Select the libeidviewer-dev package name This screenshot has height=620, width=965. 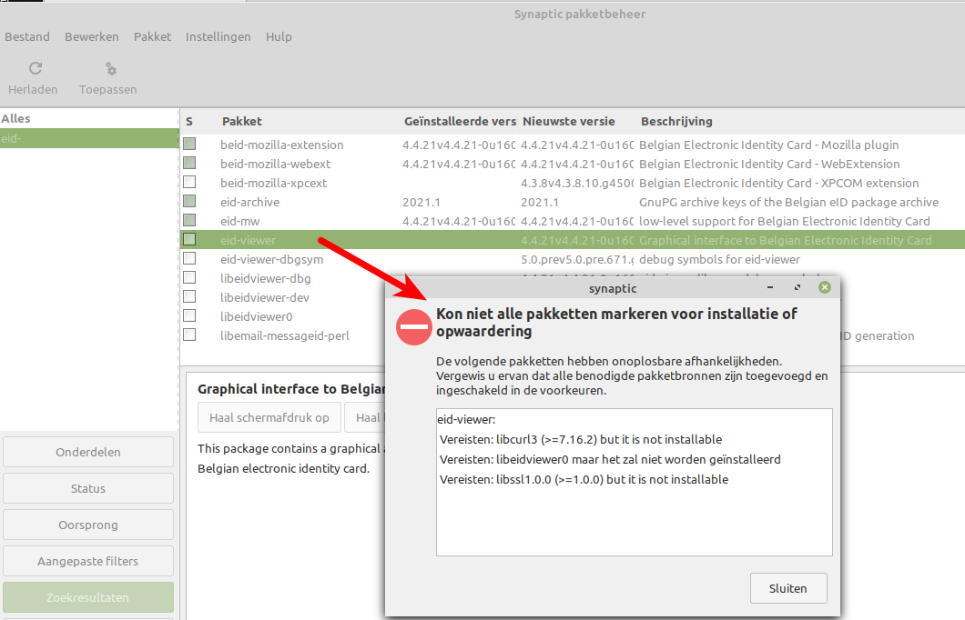pos(265,297)
